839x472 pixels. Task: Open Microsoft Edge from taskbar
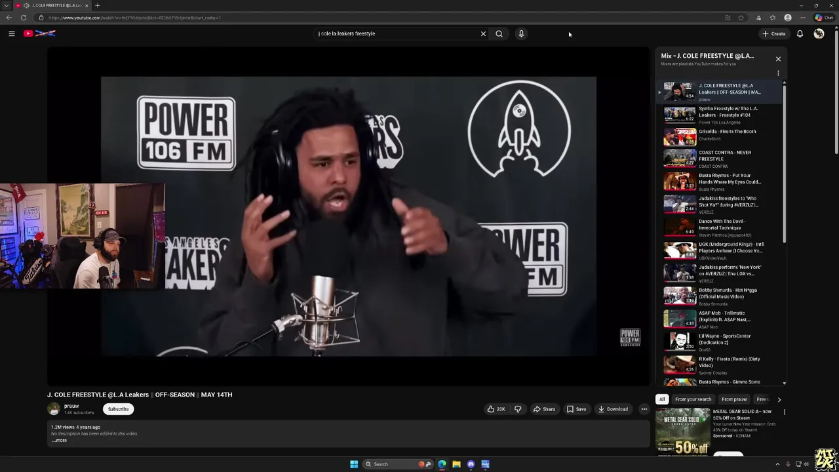pyautogui.click(x=442, y=464)
